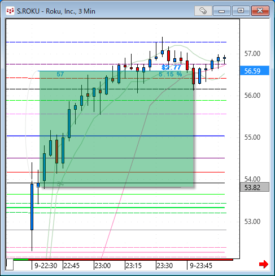Click the red session bar above time axis
275x276 pixels.
[130, 260]
